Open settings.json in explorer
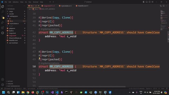Image resolution: width=169 pixels, height=95 pixels. [x=14, y=16]
